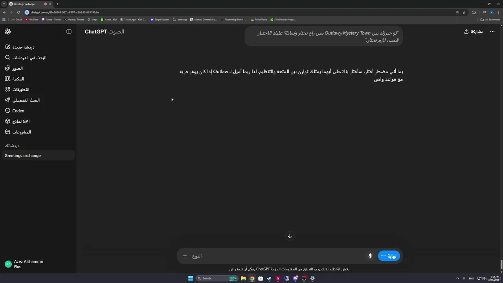Click the browser back arrow
Image resolution: width=503 pixels, height=283 pixels.
click(4, 12)
